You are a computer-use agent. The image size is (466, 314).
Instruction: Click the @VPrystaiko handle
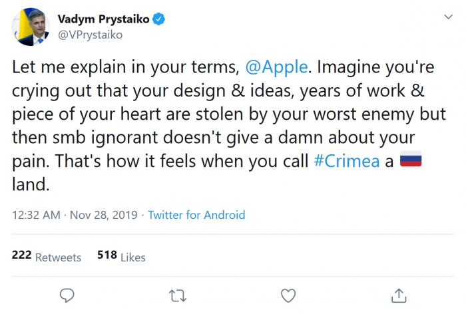[x=91, y=35]
